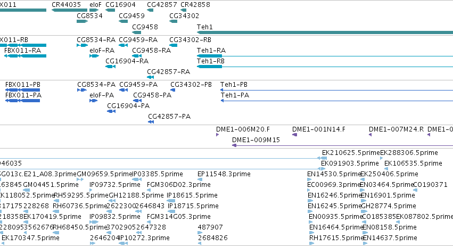Click the CG16904-RA transcript label

[x=127, y=61]
